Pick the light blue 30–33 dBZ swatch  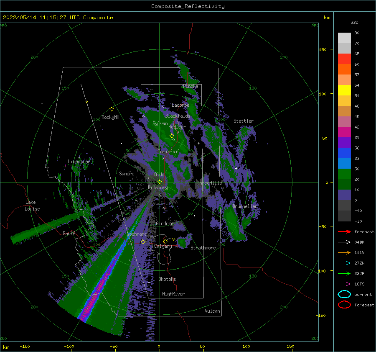tap(344, 163)
